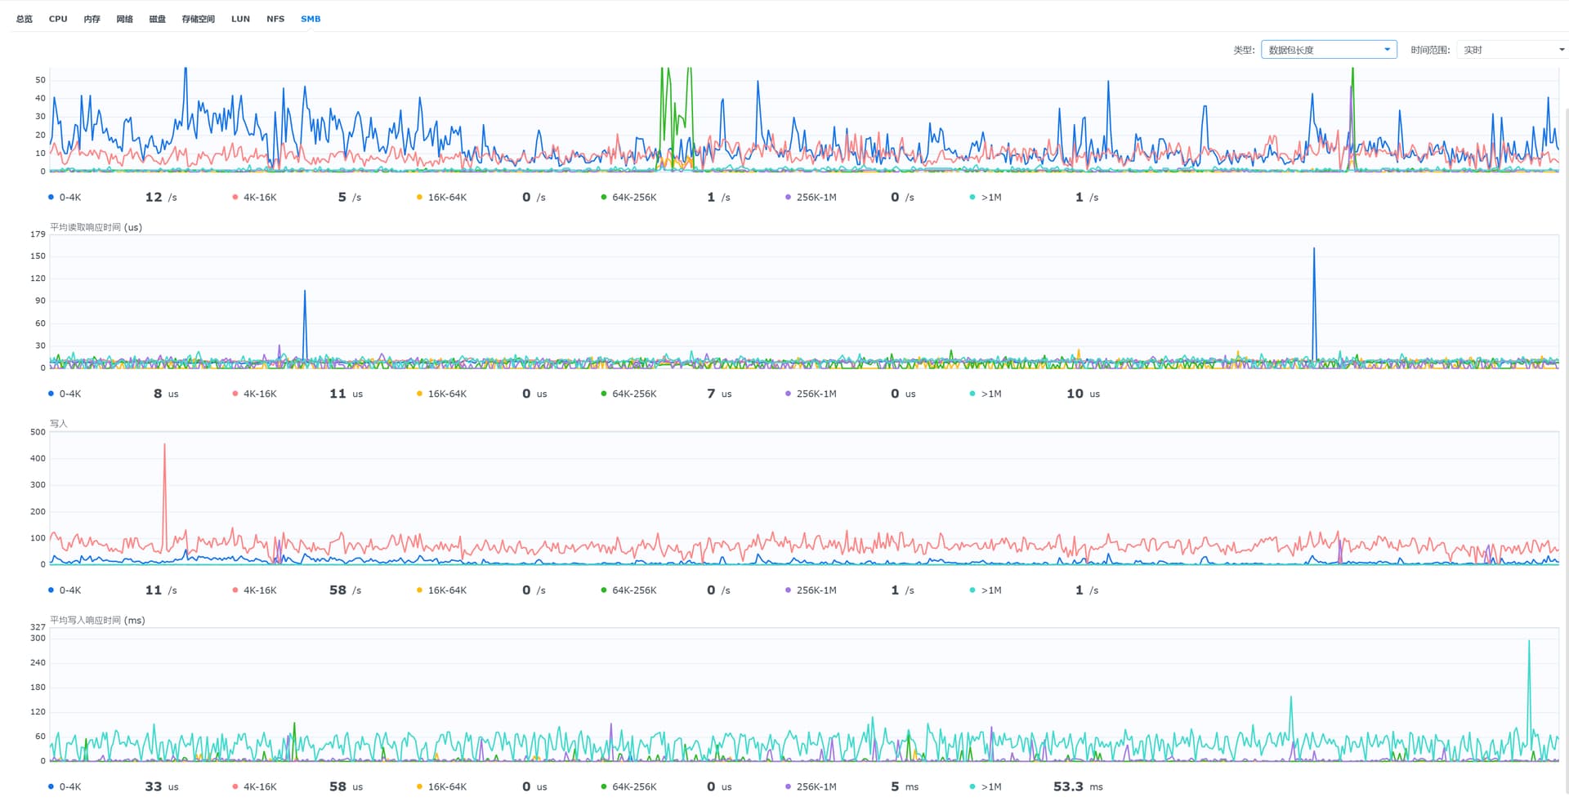Open the 磁盘 tab
Viewport: 1569px width, 806px height.
pyautogui.click(x=157, y=19)
